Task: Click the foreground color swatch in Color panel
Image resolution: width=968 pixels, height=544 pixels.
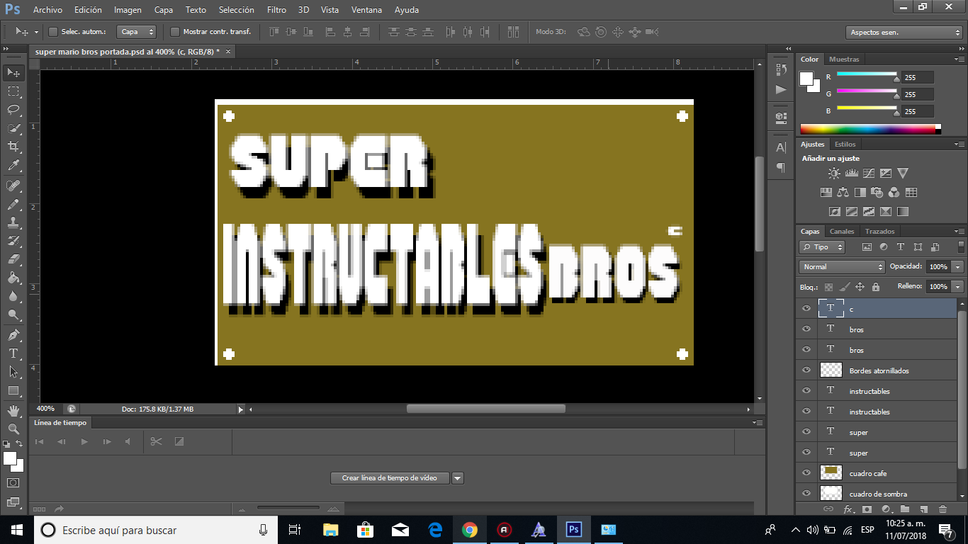Action: pyautogui.click(x=806, y=79)
